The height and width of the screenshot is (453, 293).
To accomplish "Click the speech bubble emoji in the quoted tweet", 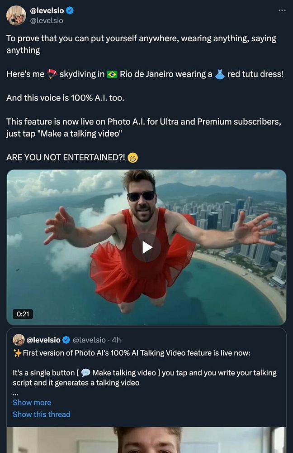I will tap(85, 373).
